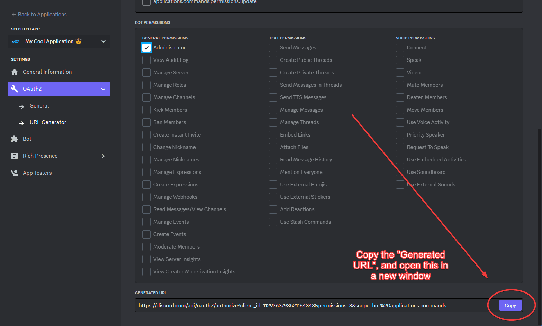Check the Create Instant Invite permission

[x=146, y=135]
